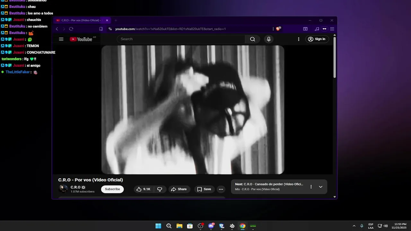Open File Explorer from the taskbar

[179, 226]
